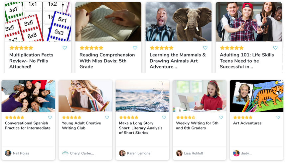Open the elephant mammals class thumbnail
Viewport: 286px width, 166px height.
click(179, 22)
